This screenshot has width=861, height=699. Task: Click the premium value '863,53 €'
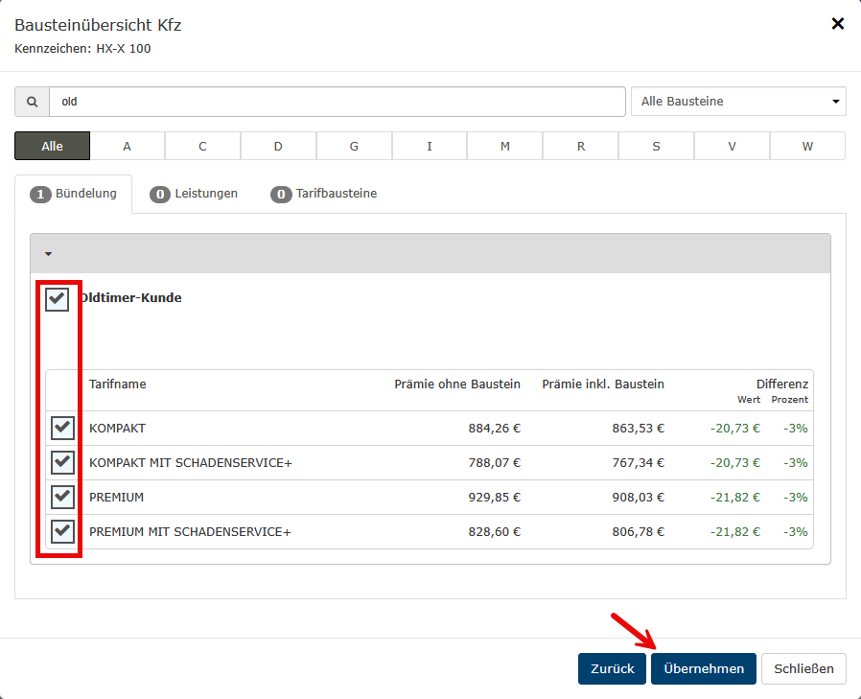coord(638,429)
